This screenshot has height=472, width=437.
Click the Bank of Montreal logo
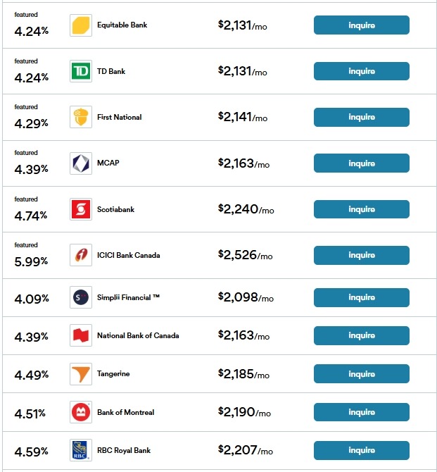[81, 412]
